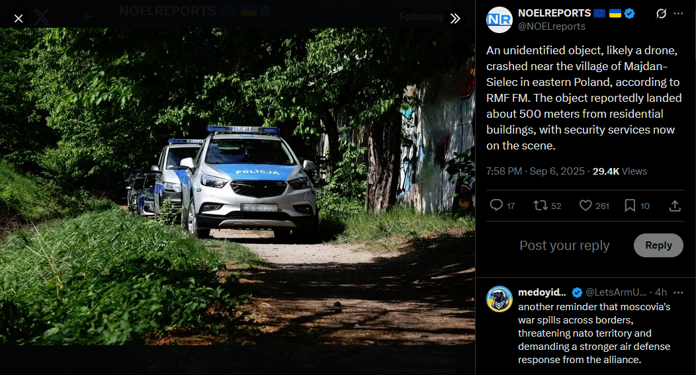Open the Sep 6, 2025 timestamp
696x375 pixels.
(557, 171)
